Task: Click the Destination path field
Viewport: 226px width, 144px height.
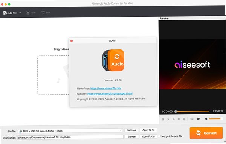Action: [70, 137]
